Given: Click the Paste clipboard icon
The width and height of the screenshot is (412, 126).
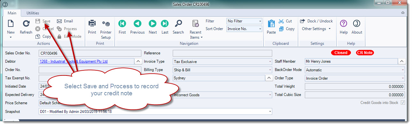Looking at the screenshot, I should point(271,24).
